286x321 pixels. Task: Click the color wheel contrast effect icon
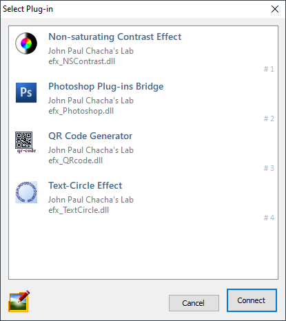tap(26, 43)
